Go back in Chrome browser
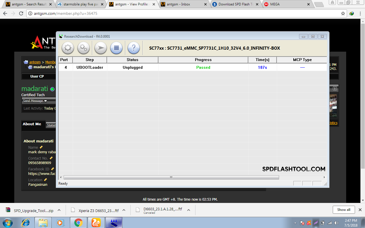The width and height of the screenshot is (365, 228). [x=5, y=13]
